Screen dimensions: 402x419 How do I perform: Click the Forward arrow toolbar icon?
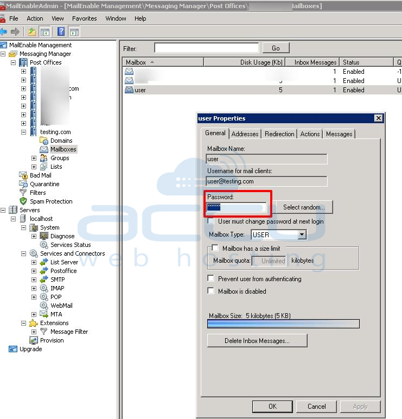15,32
